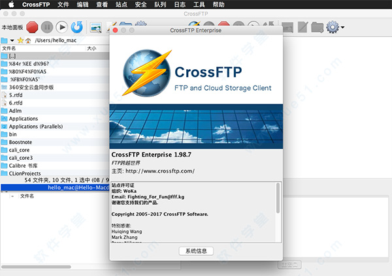The width and height of the screenshot is (392, 276).
Task: Click the Email: Fighting_For_Fun@fff.kg line
Action: (148, 197)
